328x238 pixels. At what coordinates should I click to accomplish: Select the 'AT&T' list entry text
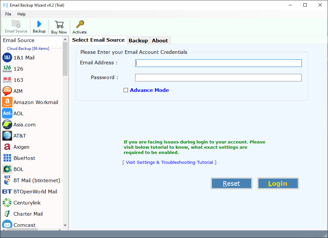[x=20, y=136]
